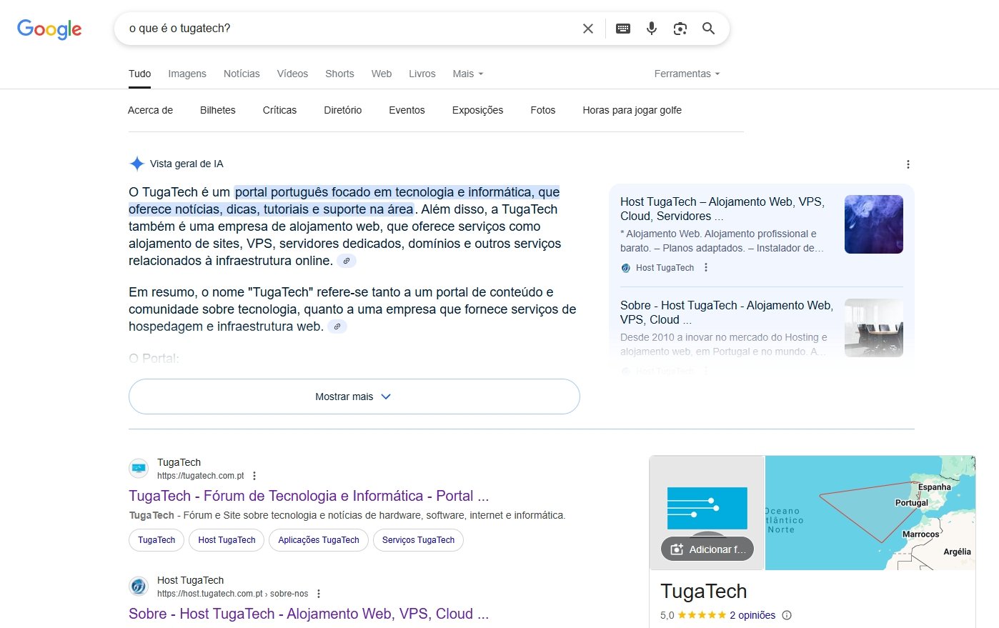Open the map of Portugal in knowledge panel
The height and width of the screenshot is (628, 999).
click(870, 513)
